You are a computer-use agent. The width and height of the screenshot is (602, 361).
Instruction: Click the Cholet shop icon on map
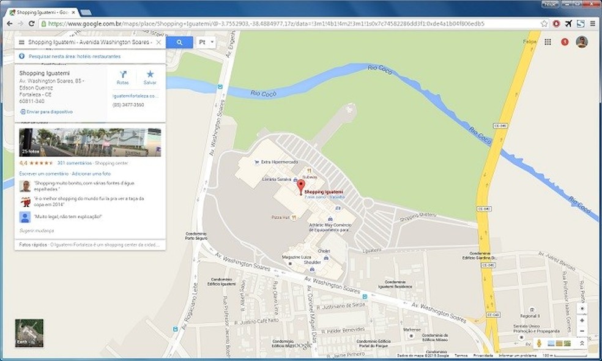326,258
